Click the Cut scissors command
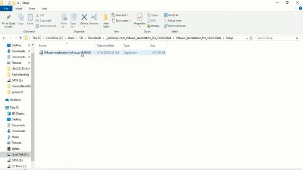Viewport: 303px width, 170px height. click(40, 15)
